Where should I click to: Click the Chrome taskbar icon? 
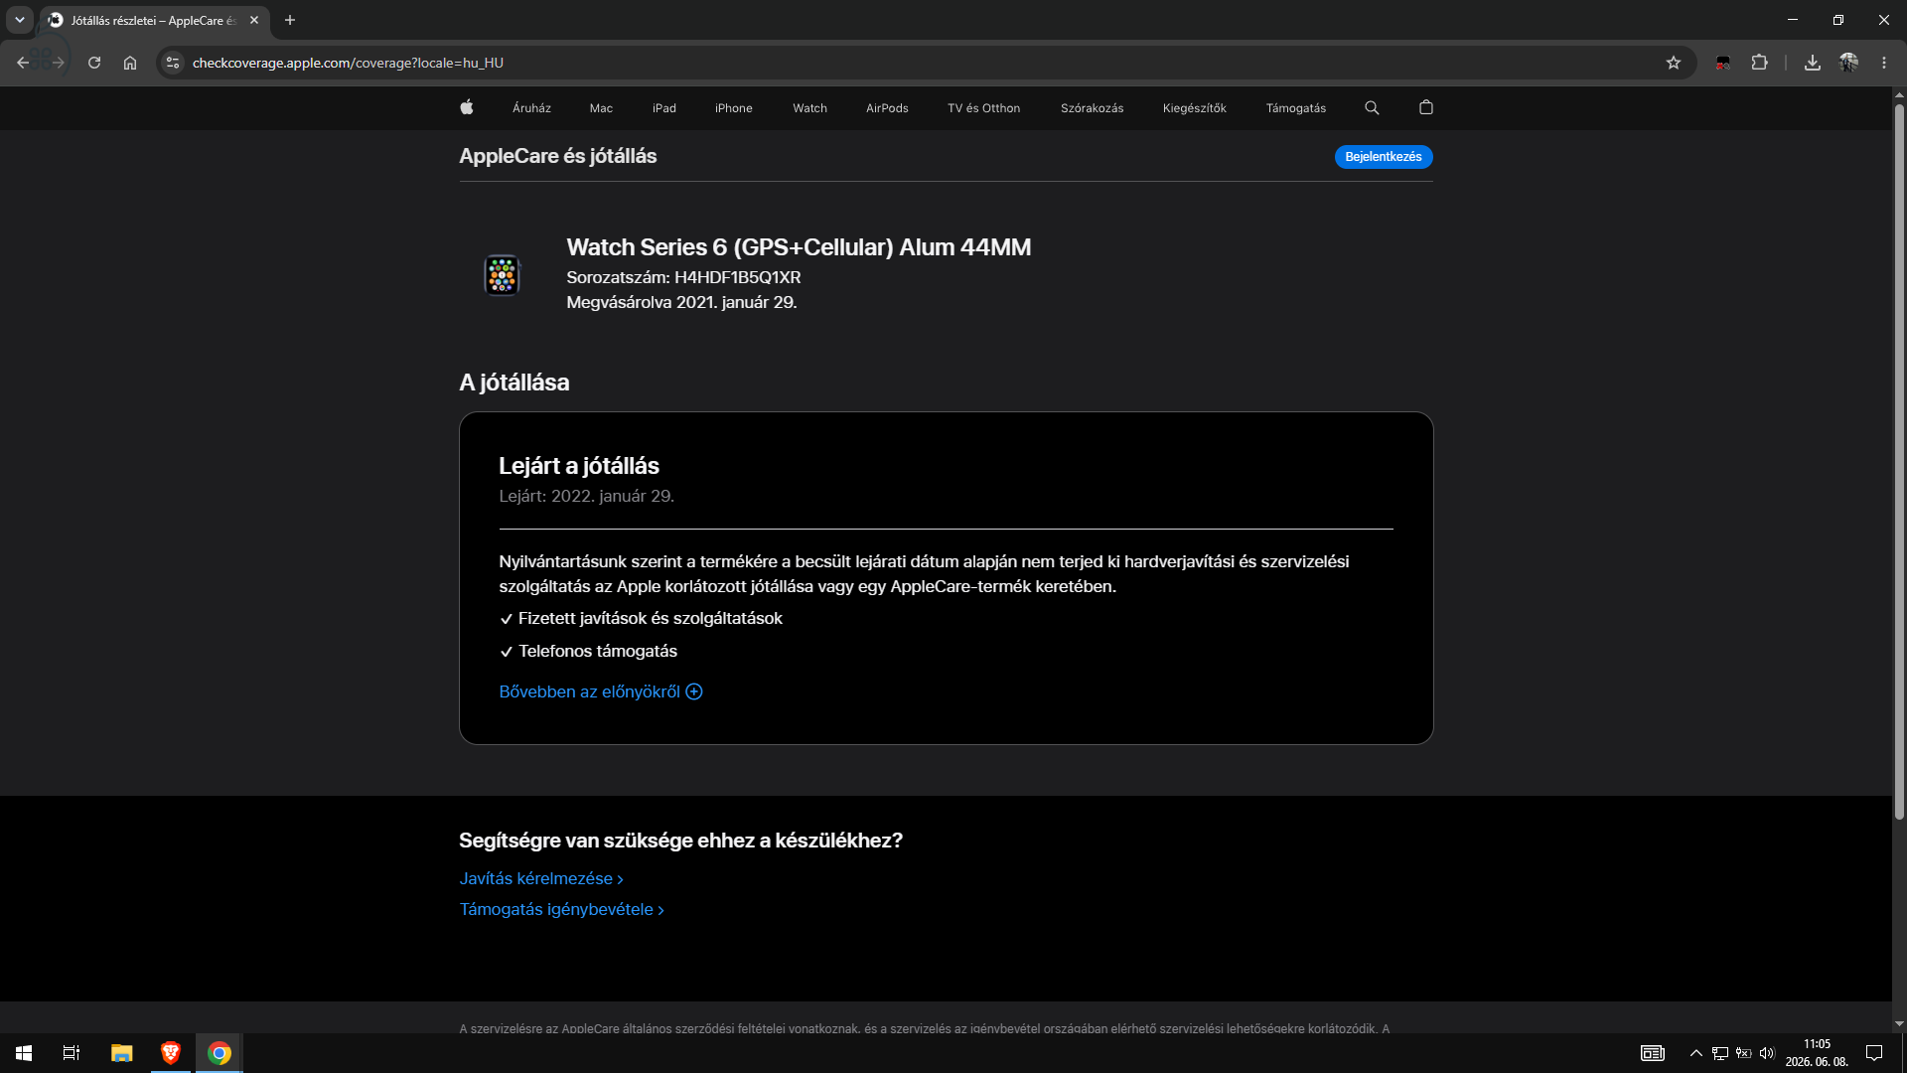click(220, 1053)
